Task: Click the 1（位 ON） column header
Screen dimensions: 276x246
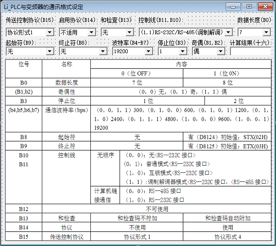Action: [x=227, y=74]
